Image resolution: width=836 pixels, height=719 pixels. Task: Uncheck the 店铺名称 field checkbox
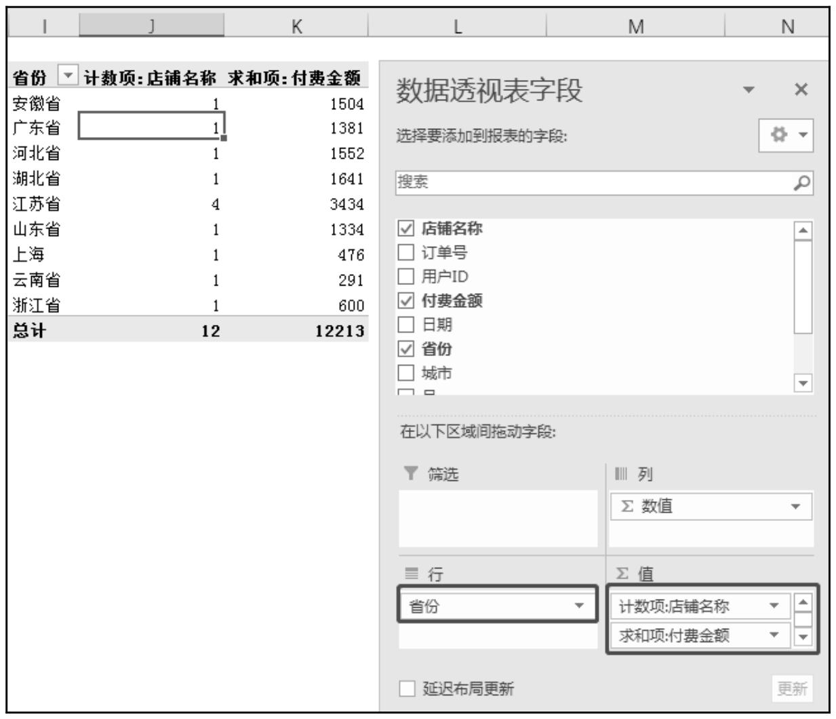click(405, 229)
